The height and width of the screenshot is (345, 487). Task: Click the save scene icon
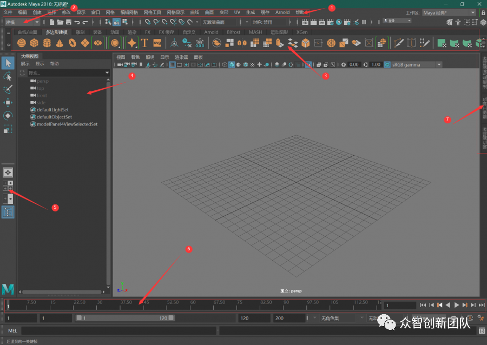pos(69,22)
